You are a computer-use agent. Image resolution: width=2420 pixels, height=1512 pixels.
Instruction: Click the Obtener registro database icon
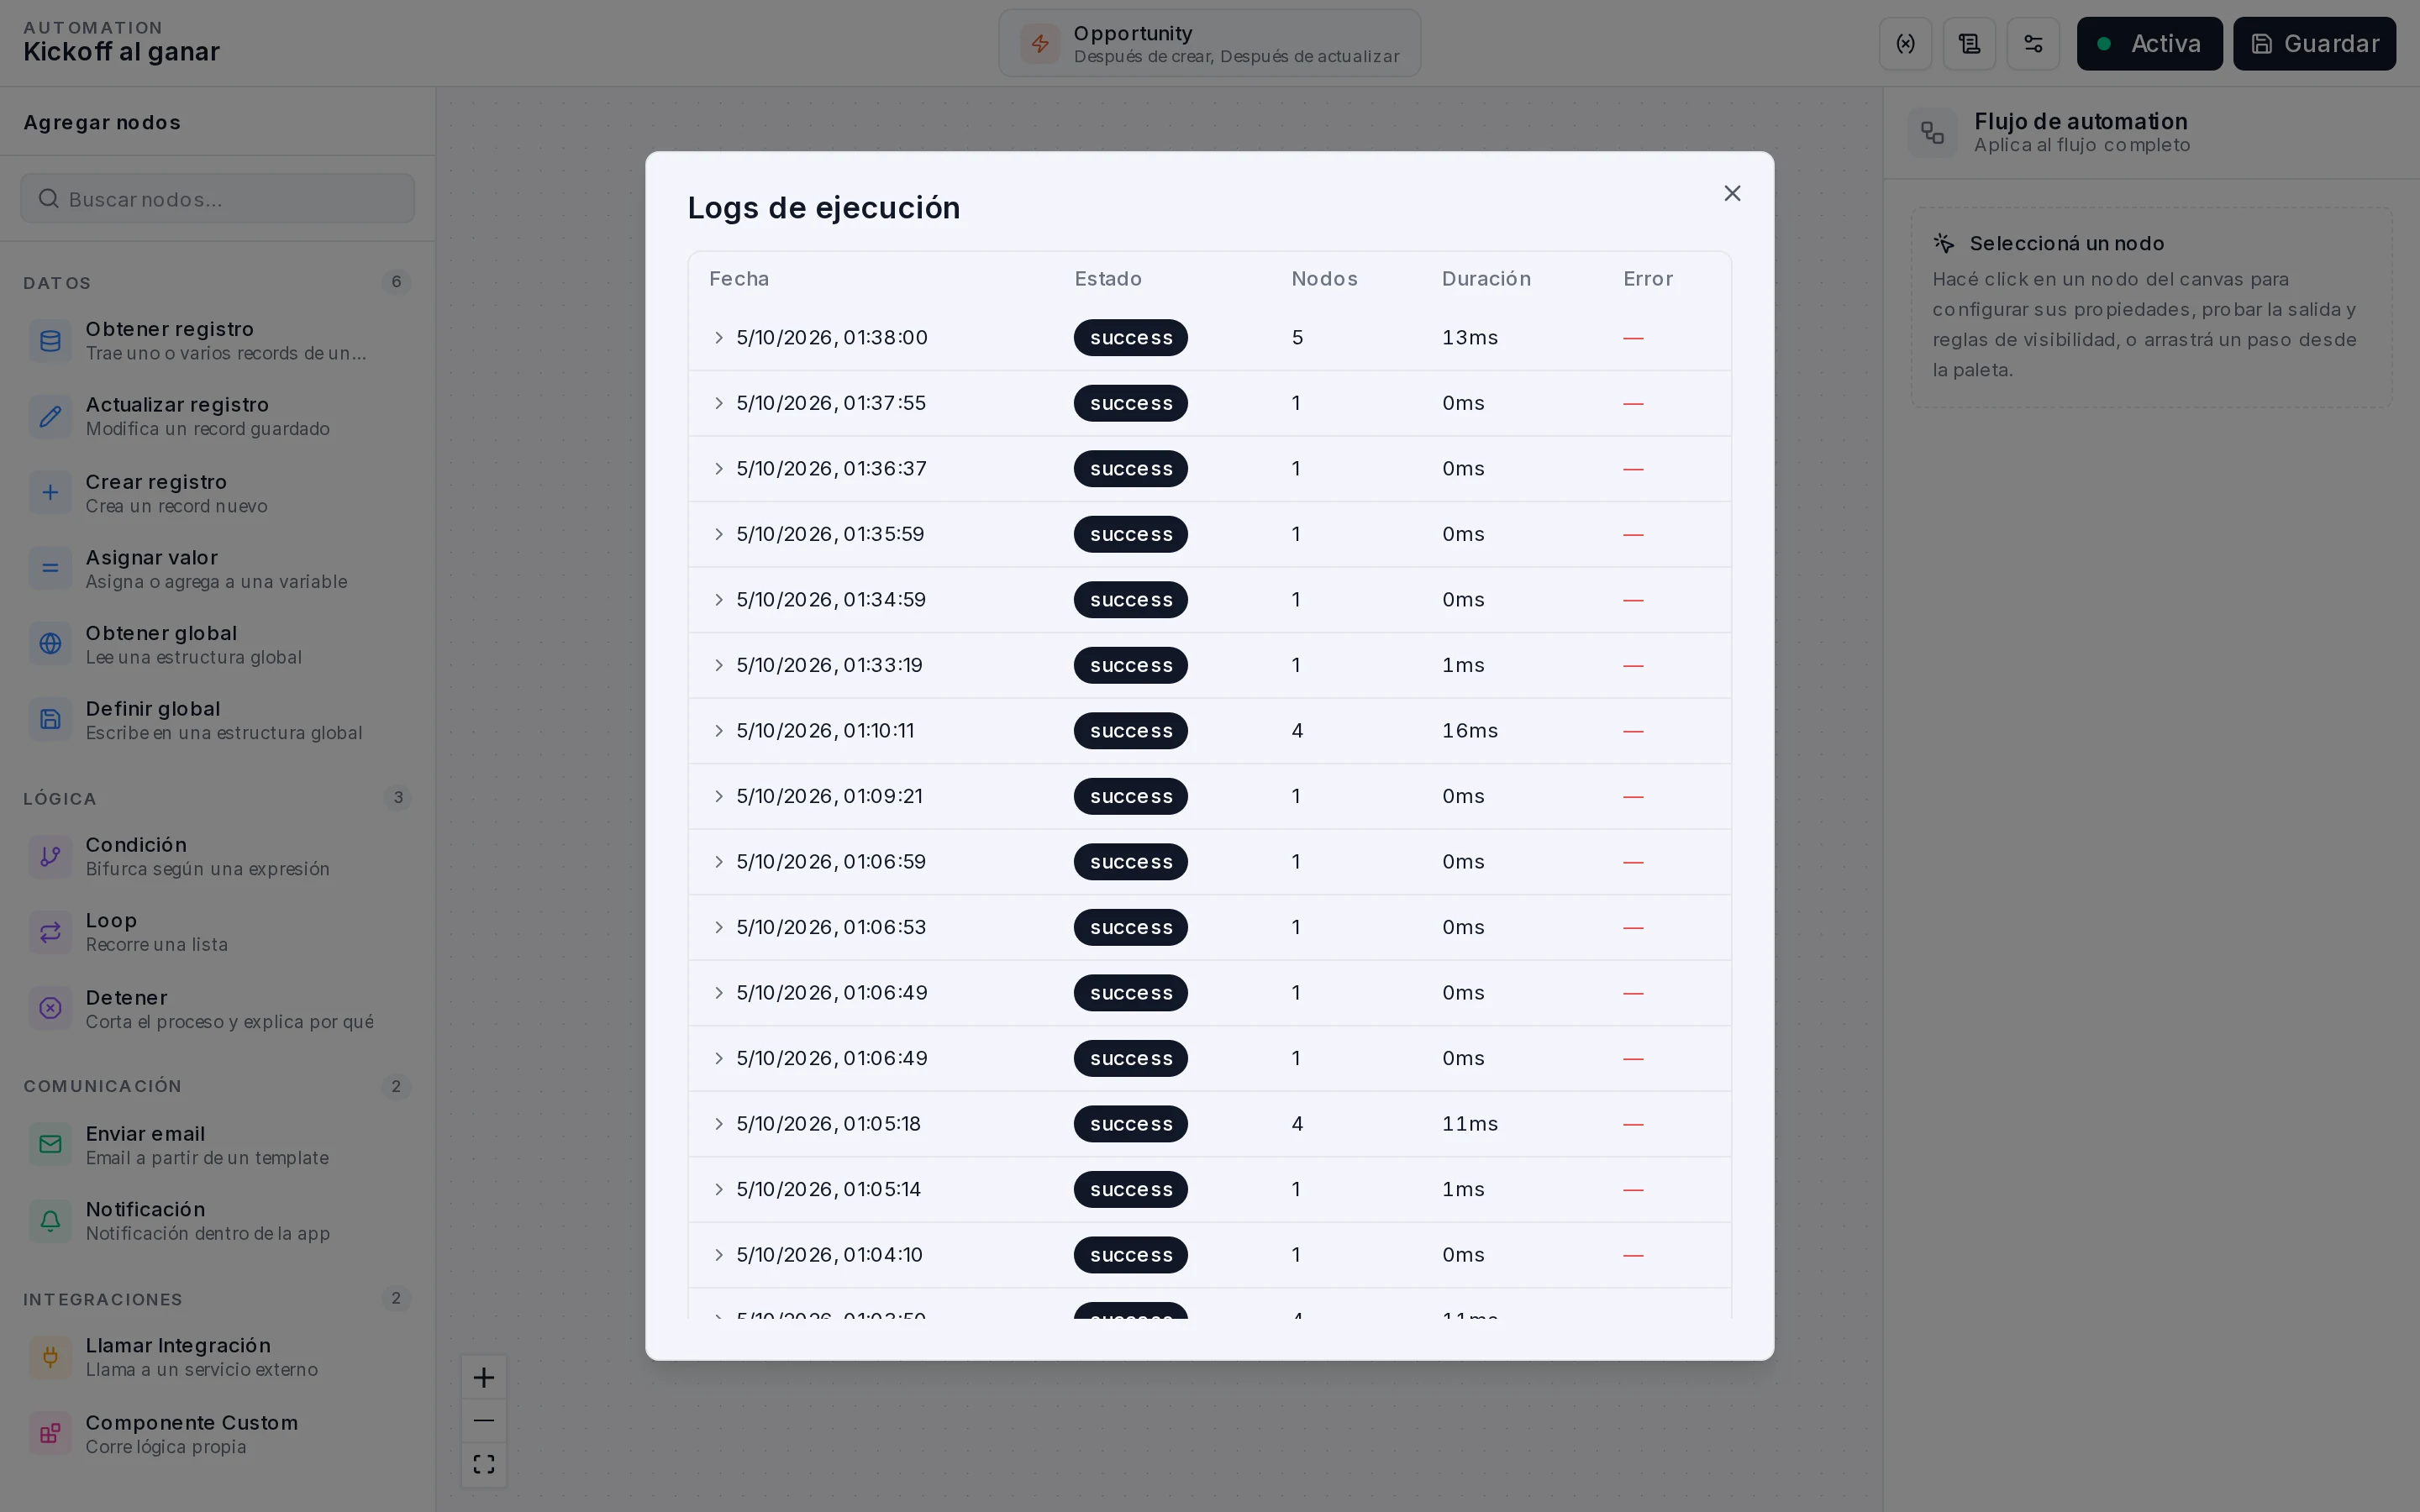click(x=50, y=341)
